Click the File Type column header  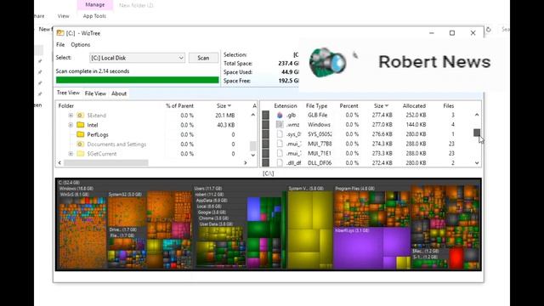coord(316,105)
